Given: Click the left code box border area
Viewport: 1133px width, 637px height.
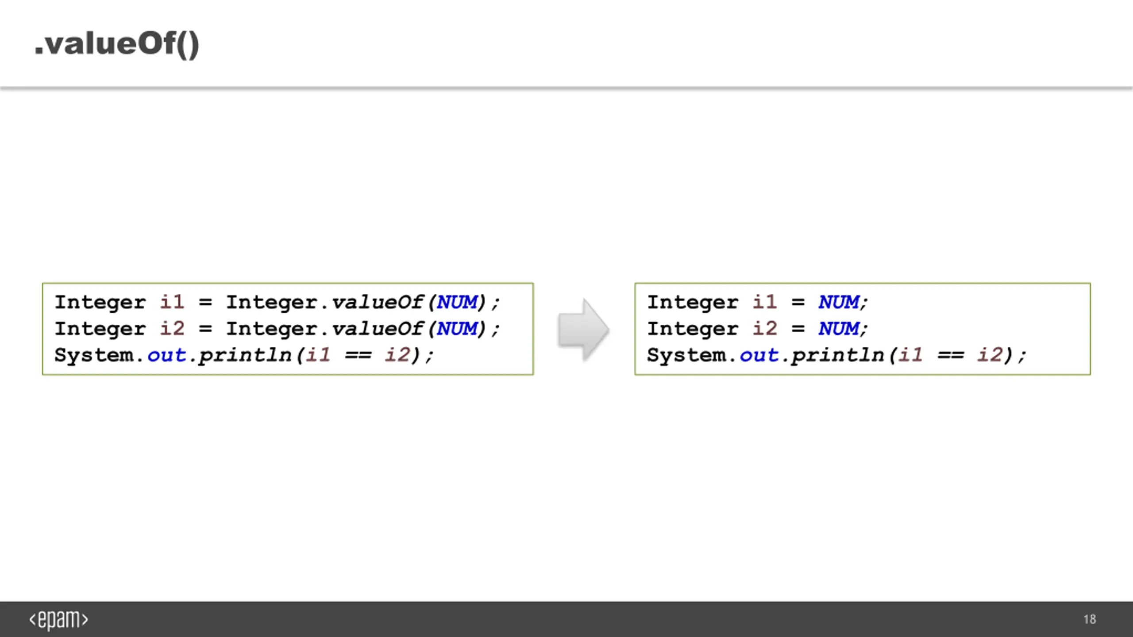Looking at the screenshot, I should coord(288,329).
